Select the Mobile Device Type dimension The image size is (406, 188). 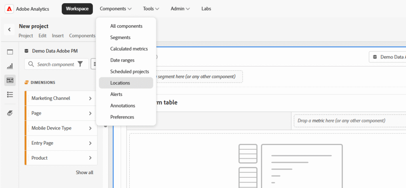click(61, 128)
